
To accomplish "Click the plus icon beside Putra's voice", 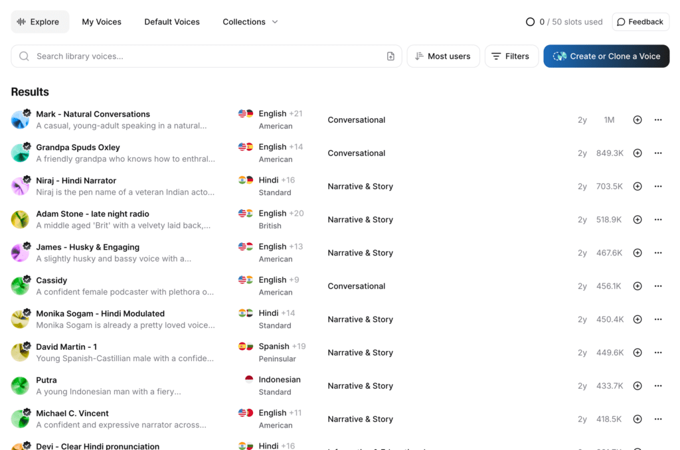I will pos(637,386).
